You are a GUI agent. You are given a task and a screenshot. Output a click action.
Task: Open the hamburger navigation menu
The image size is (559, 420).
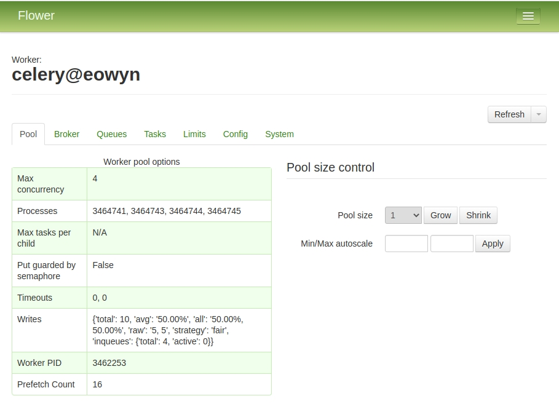click(x=528, y=17)
